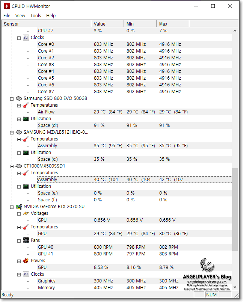Collapse Temperatures under Samsung SSD 860 EVO
This screenshot has height=302, width=243.
pos(19,106)
